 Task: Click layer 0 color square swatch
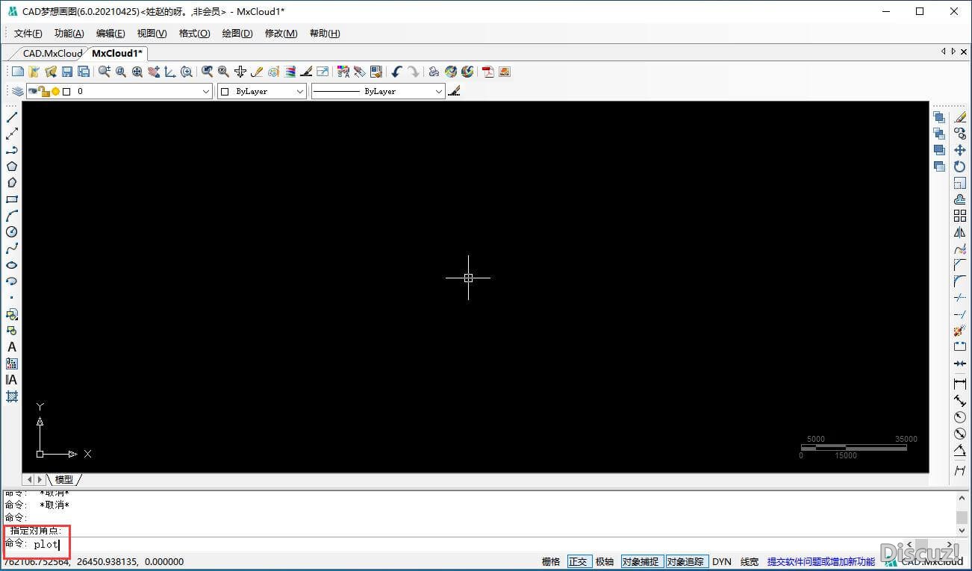coord(66,91)
